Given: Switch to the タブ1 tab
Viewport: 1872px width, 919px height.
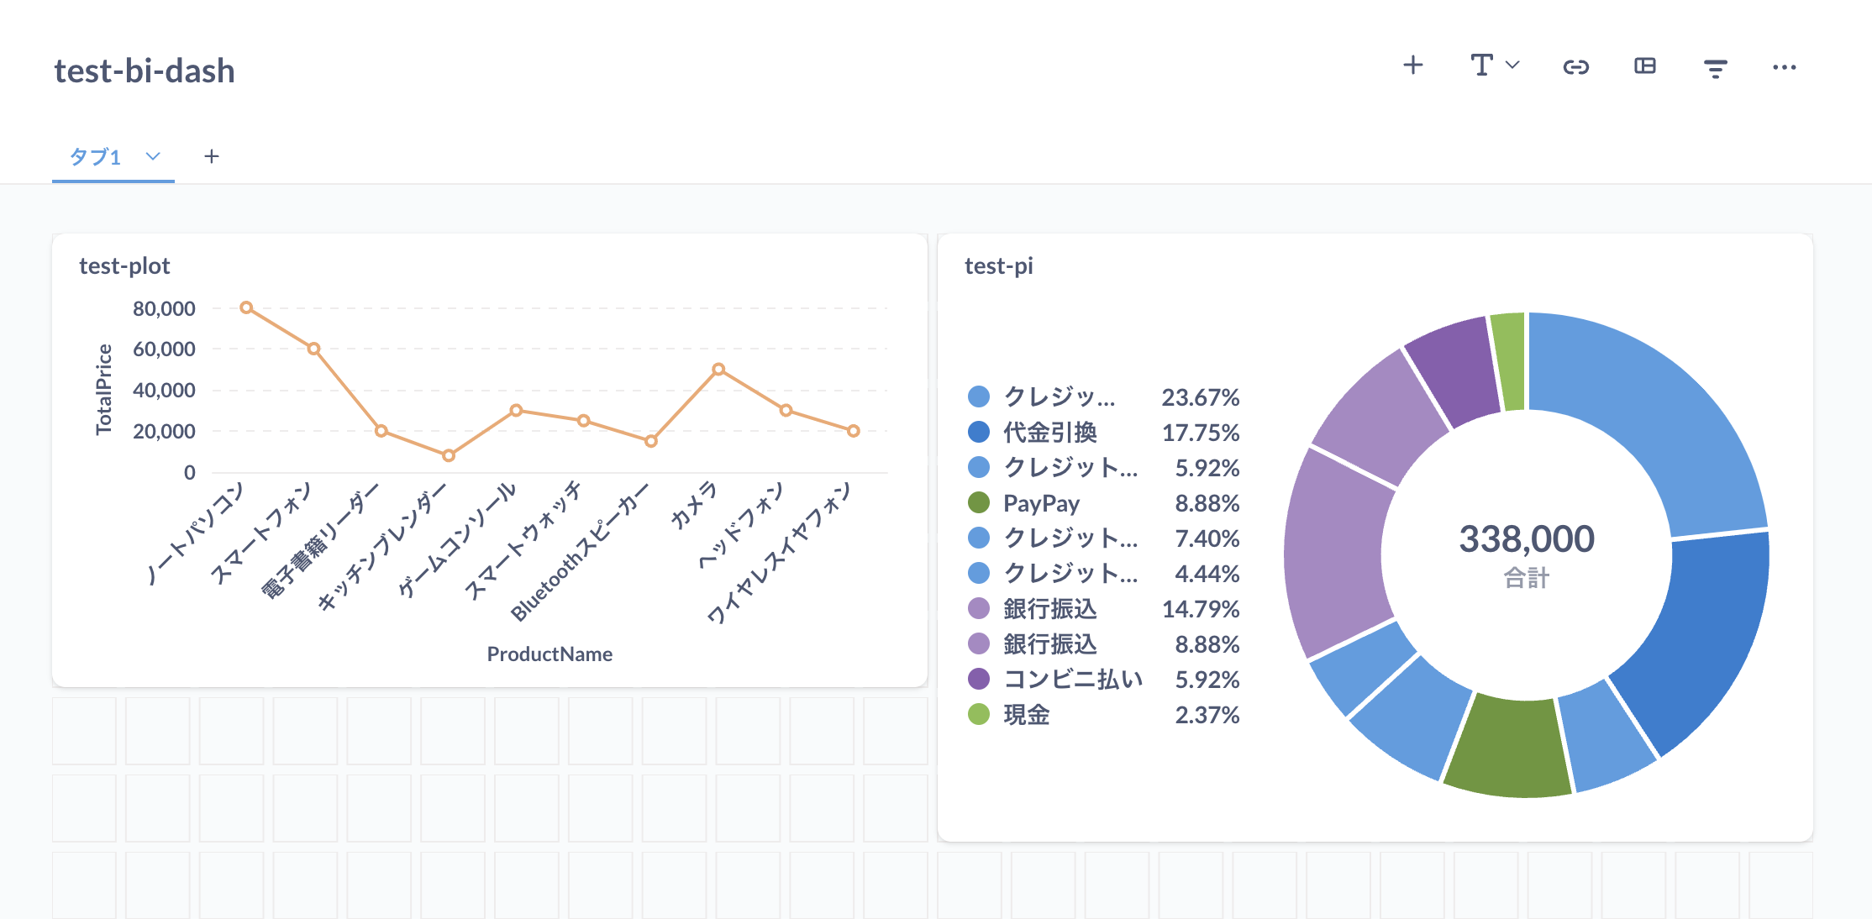Looking at the screenshot, I should 97,156.
